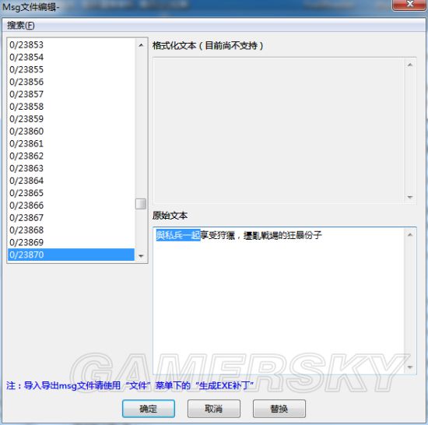
Task: Select list entry 0/23855
Action: (72, 69)
